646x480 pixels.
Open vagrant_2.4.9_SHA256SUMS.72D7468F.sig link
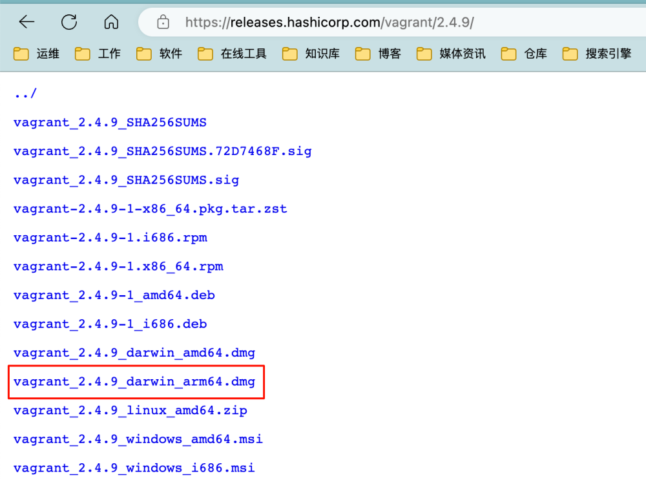(163, 151)
